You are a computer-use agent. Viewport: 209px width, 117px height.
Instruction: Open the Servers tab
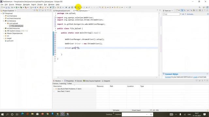pyautogui.click(x=78, y=81)
